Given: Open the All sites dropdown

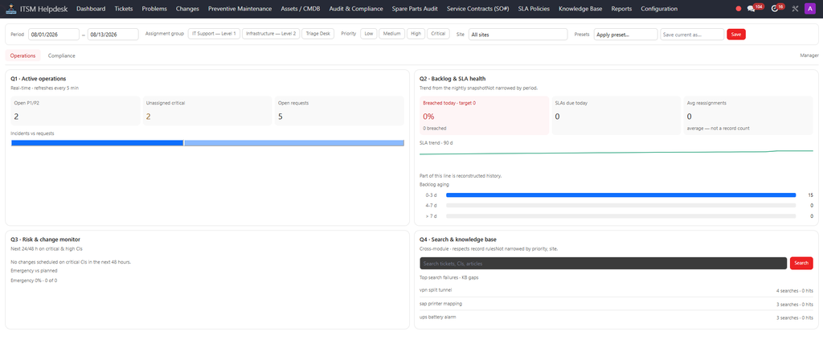Looking at the screenshot, I should click(518, 34).
